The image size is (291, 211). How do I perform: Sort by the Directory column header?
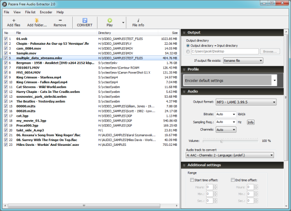click(127, 33)
